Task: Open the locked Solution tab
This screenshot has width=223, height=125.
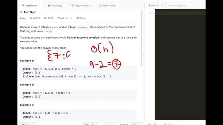Action: (55, 6)
